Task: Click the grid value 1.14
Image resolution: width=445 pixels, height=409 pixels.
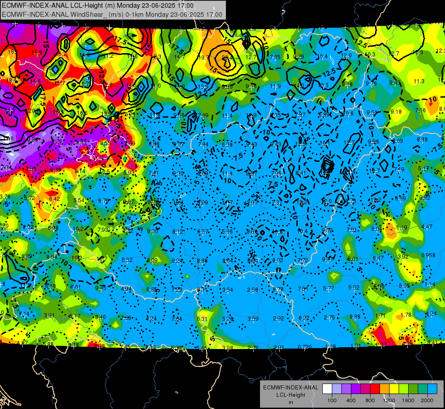Action: (x=430, y=284)
